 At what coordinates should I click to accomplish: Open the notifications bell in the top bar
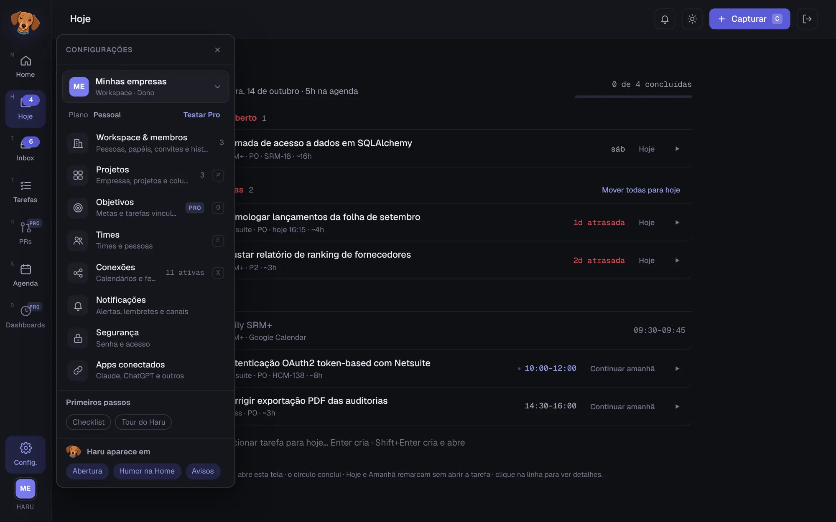tap(665, 19)
